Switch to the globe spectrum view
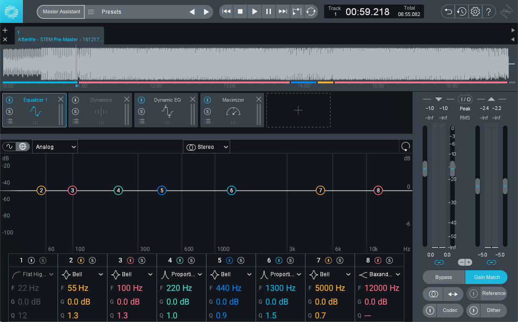518x322 pixels. coord(23,146)
